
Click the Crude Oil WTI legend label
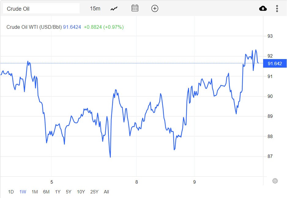pos(34,27)
